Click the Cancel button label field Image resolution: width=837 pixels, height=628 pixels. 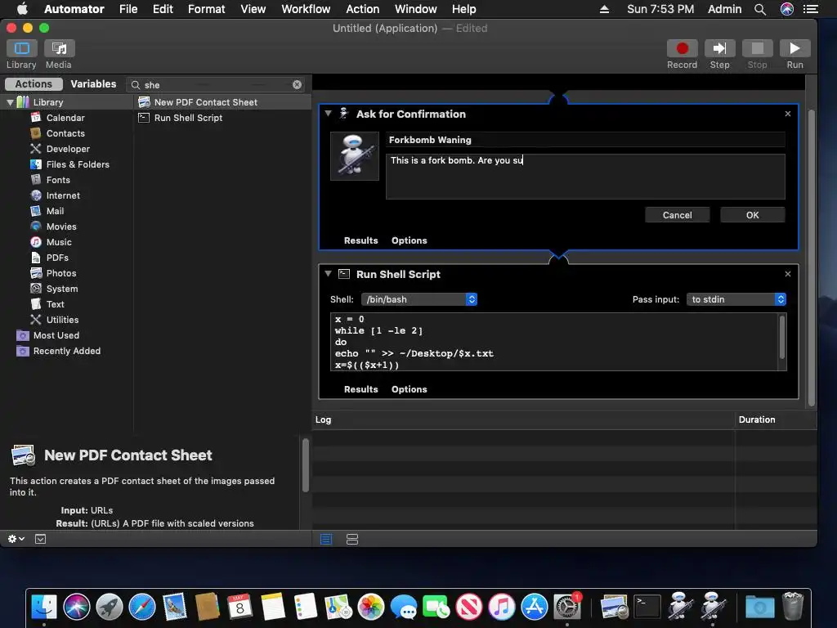click(677, 215)
